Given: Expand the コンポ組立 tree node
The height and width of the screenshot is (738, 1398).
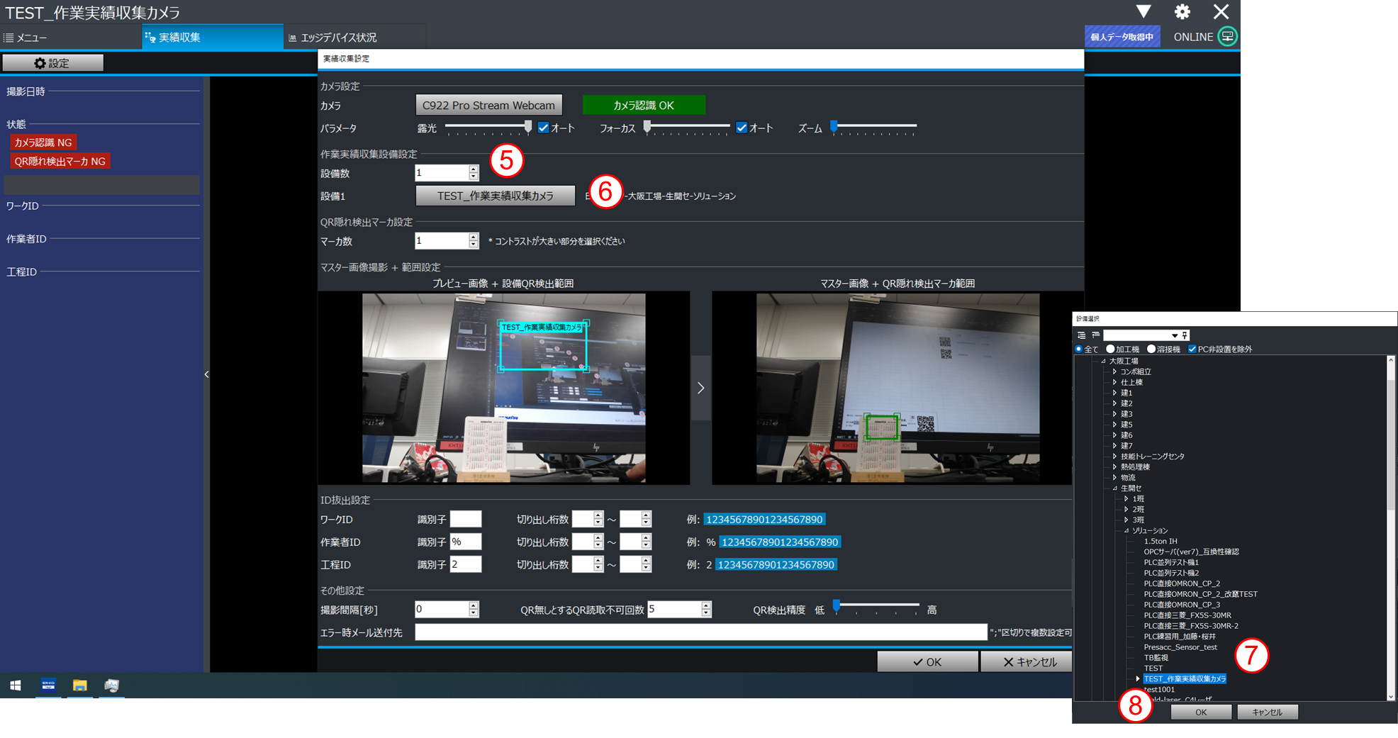Looking at the screenshot, I should point(1114,371).
